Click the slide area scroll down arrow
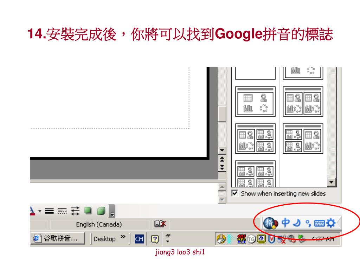 point(222,150)
